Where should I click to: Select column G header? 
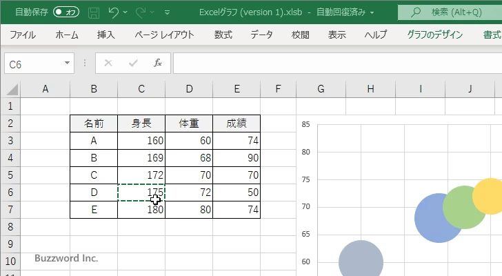click(321, 89)
